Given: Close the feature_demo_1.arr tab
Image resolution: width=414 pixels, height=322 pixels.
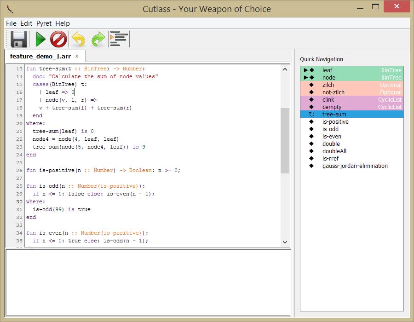Looking at the screenshot, I should click(x=77, y=56).
